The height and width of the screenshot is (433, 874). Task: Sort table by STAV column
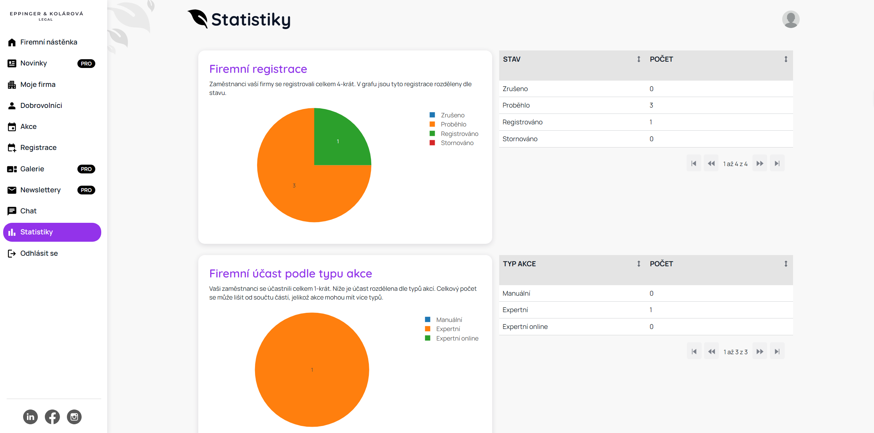pos(639,59)
